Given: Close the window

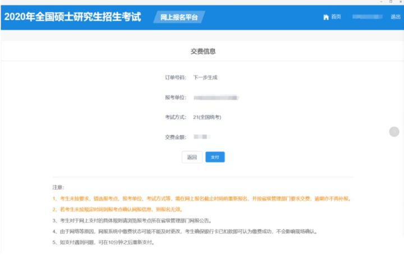Looking at the screenshot, I should coord(401,2).
